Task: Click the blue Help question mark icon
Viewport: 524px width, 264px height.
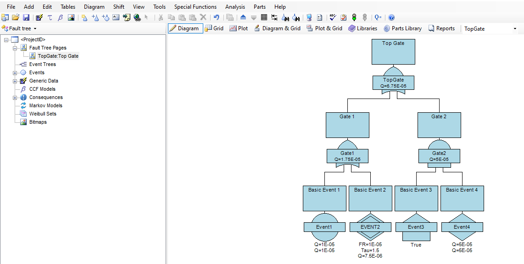Action: point(391,17)
